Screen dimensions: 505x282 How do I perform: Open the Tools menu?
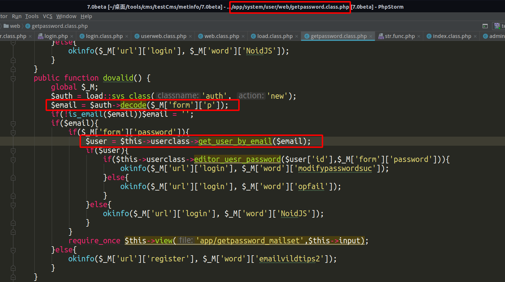click(32, 16)
